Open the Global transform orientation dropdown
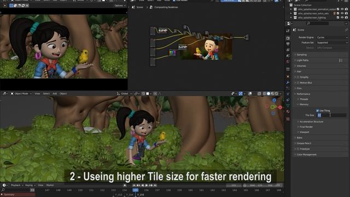Screen dimensions: 350x197 click(124, 94)
